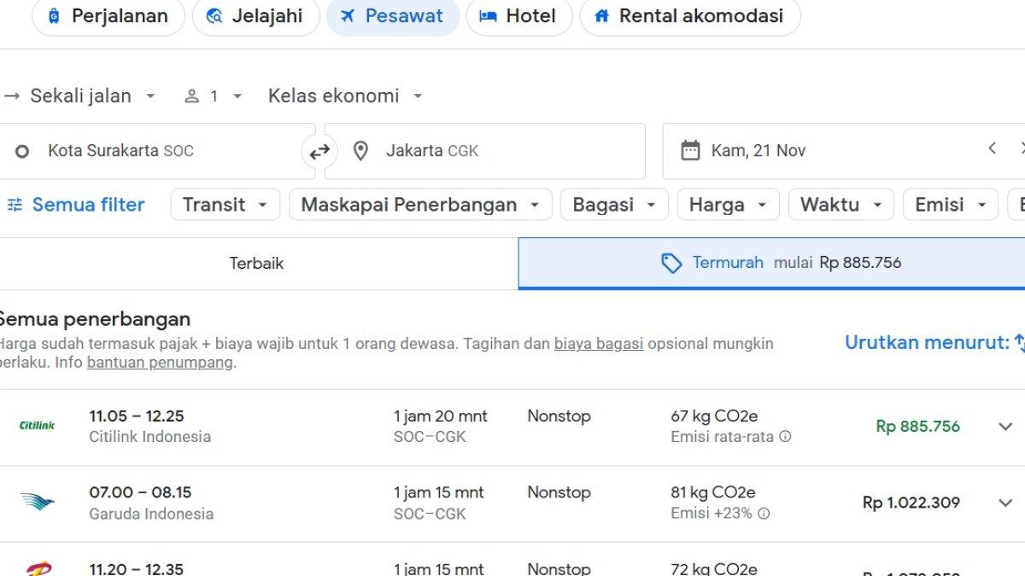Viewport: 1025px width, 576px height.
Task: Click the emissions info icon for Citilink flight
Action: click(785, 437)
